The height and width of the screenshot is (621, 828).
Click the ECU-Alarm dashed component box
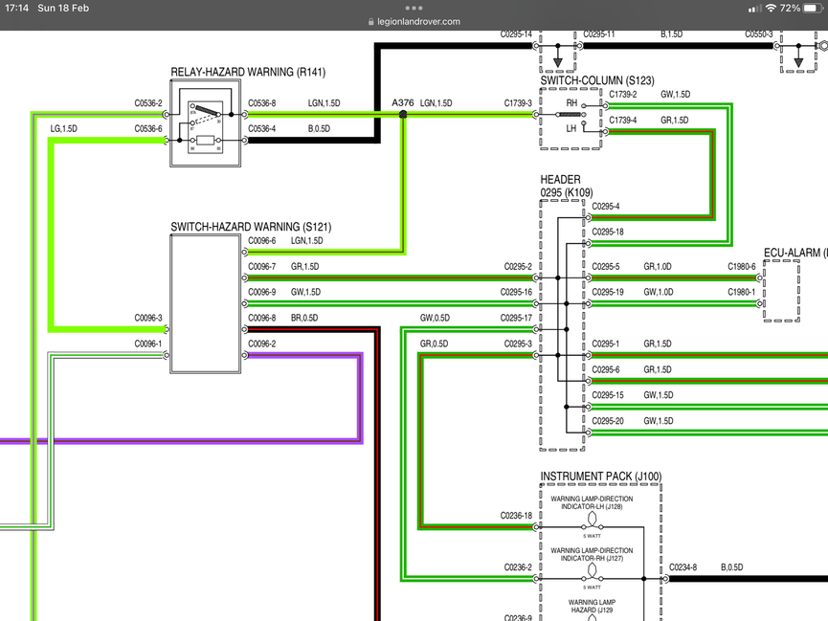pyautogui.click(x=781, y=291)
